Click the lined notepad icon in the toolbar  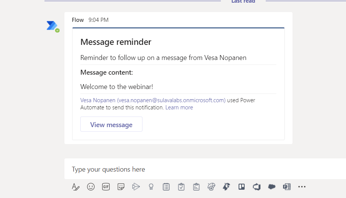166,187
